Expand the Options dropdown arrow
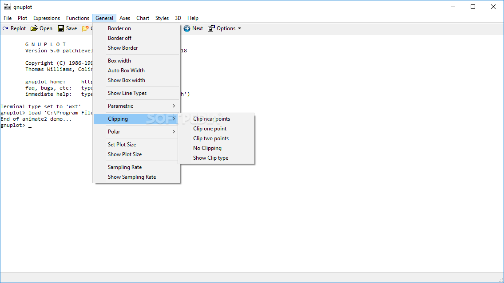Viewport: 504px width, 283px height. (x=239, y=28)
